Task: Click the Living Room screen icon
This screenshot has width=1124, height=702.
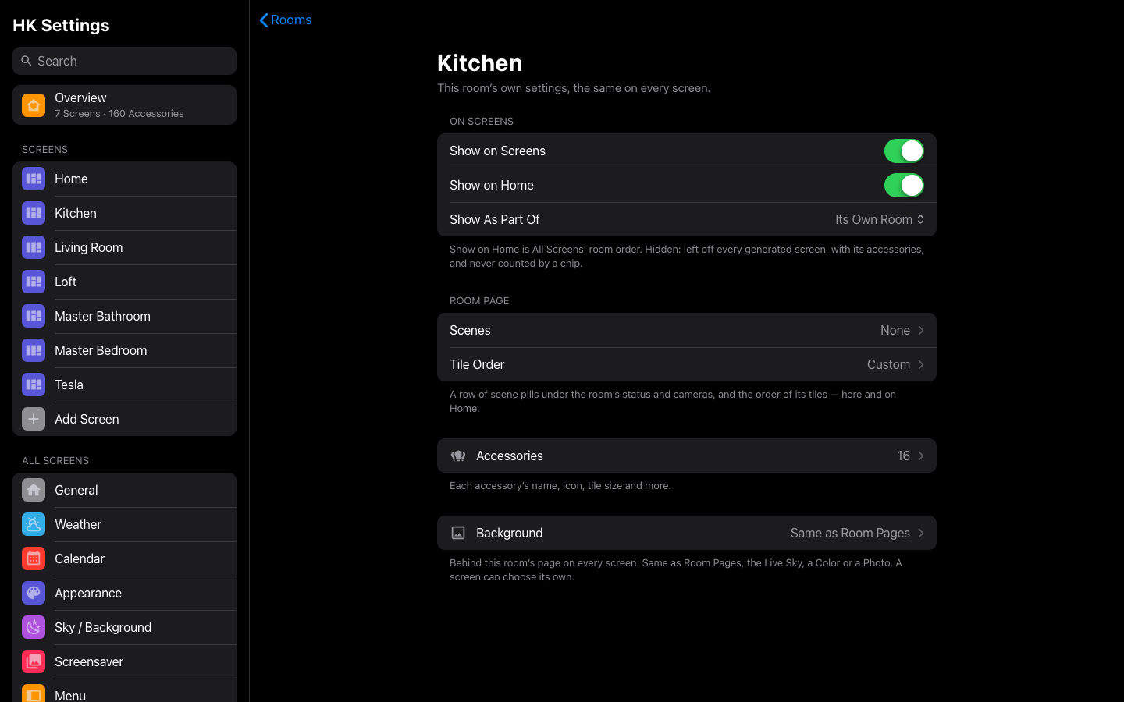Action: click(x=34, y=247)
